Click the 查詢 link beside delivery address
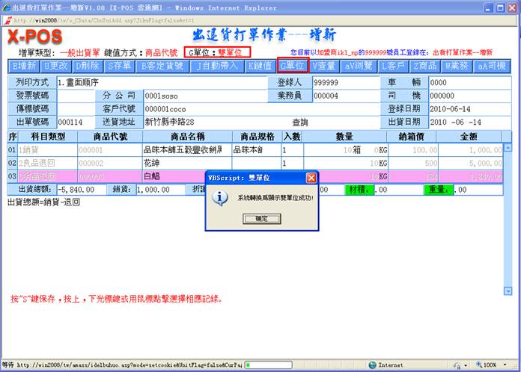This screenshot has width=521, height=372. (x=299, y=122)
